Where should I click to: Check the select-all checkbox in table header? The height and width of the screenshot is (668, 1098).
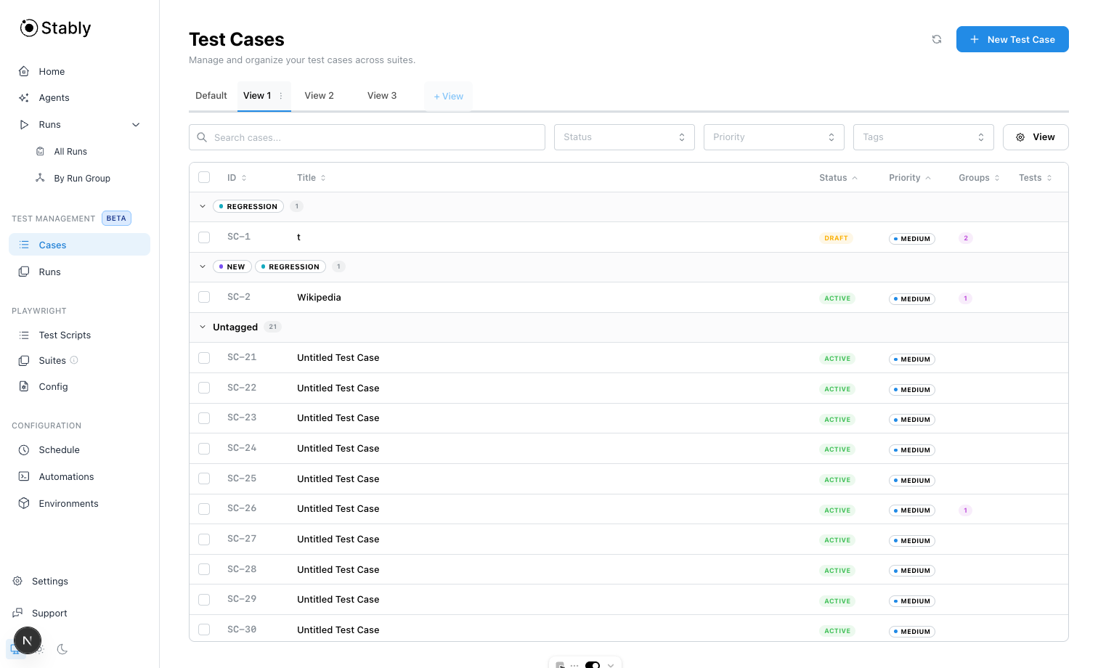204,177
